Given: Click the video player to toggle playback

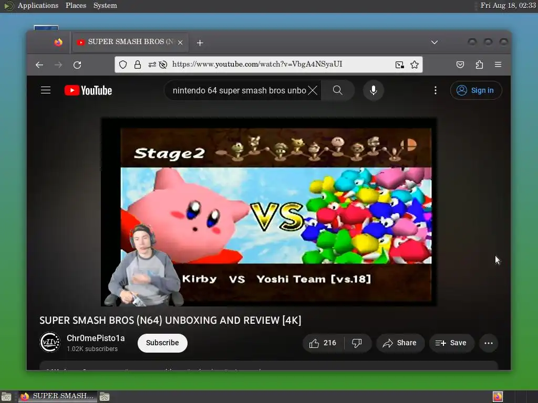Looking at the screenshot, I should 268,212.
